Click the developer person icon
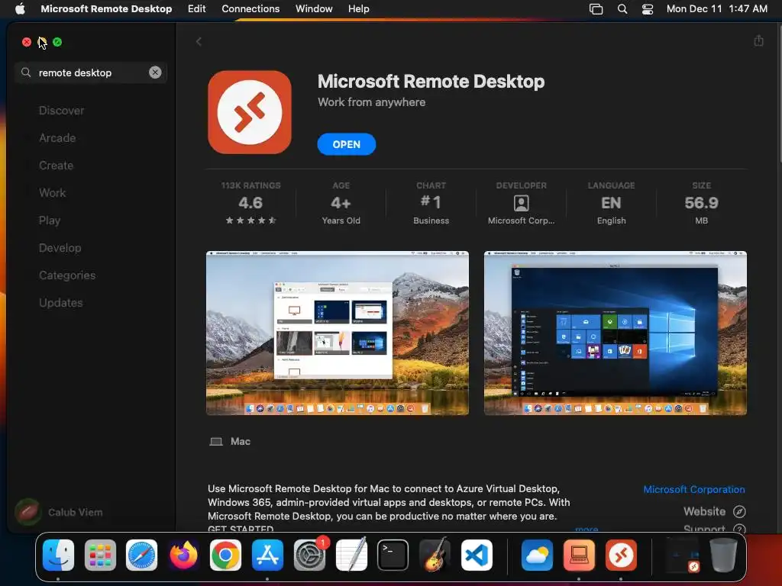The image size is (782, 586). pyautogui.click(x=521, y=203)
